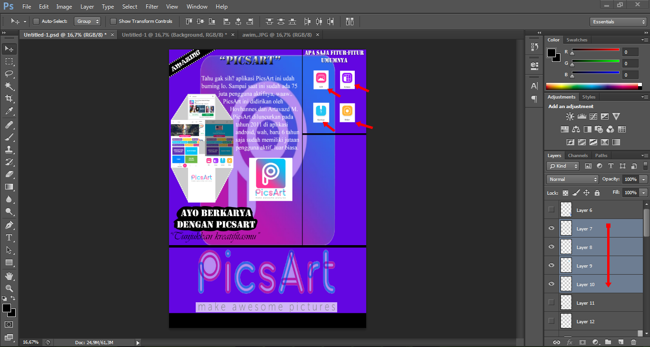Add a Levels adjustment

coord(581,116)
